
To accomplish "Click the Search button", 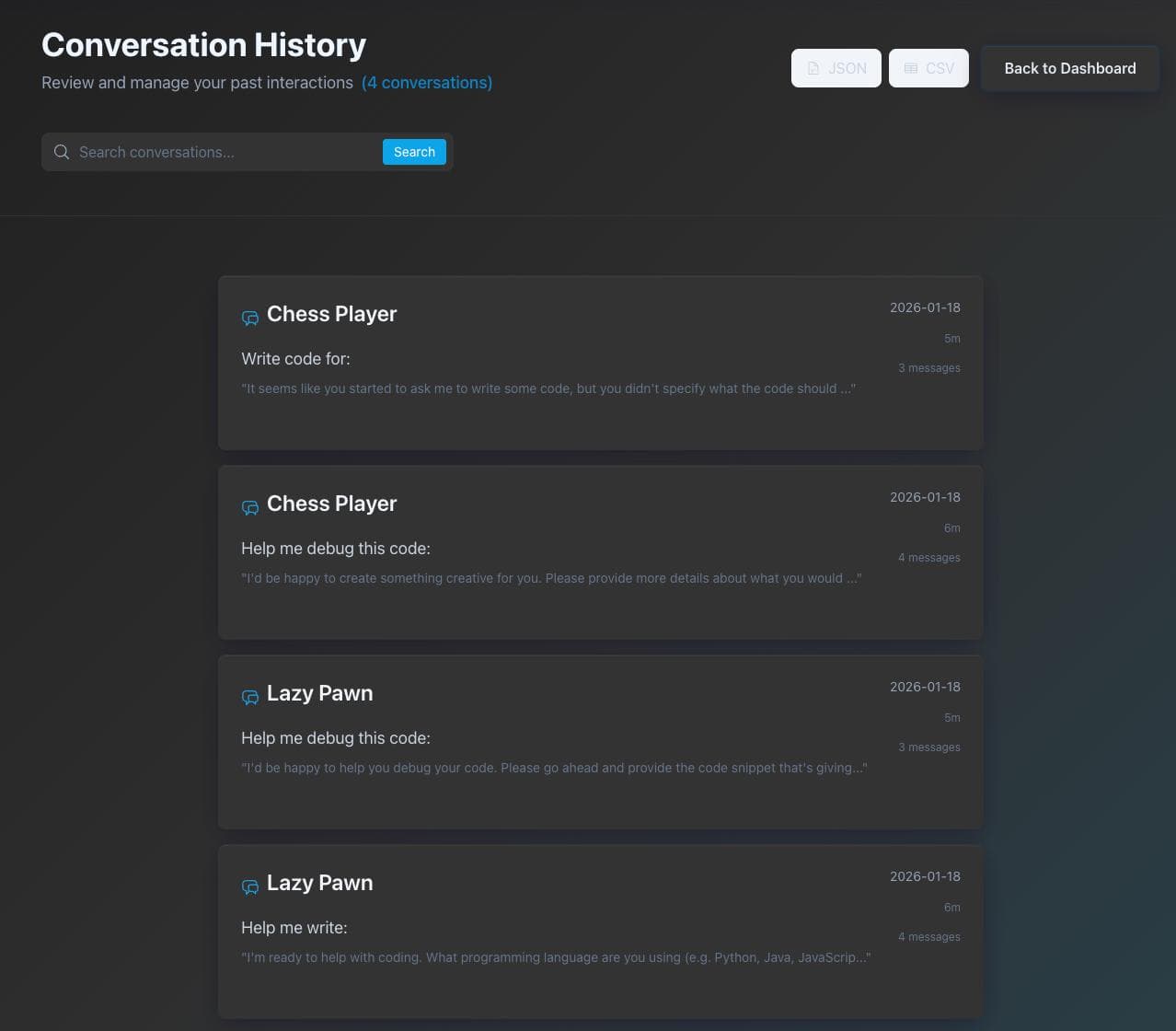I will pos(413,152).
